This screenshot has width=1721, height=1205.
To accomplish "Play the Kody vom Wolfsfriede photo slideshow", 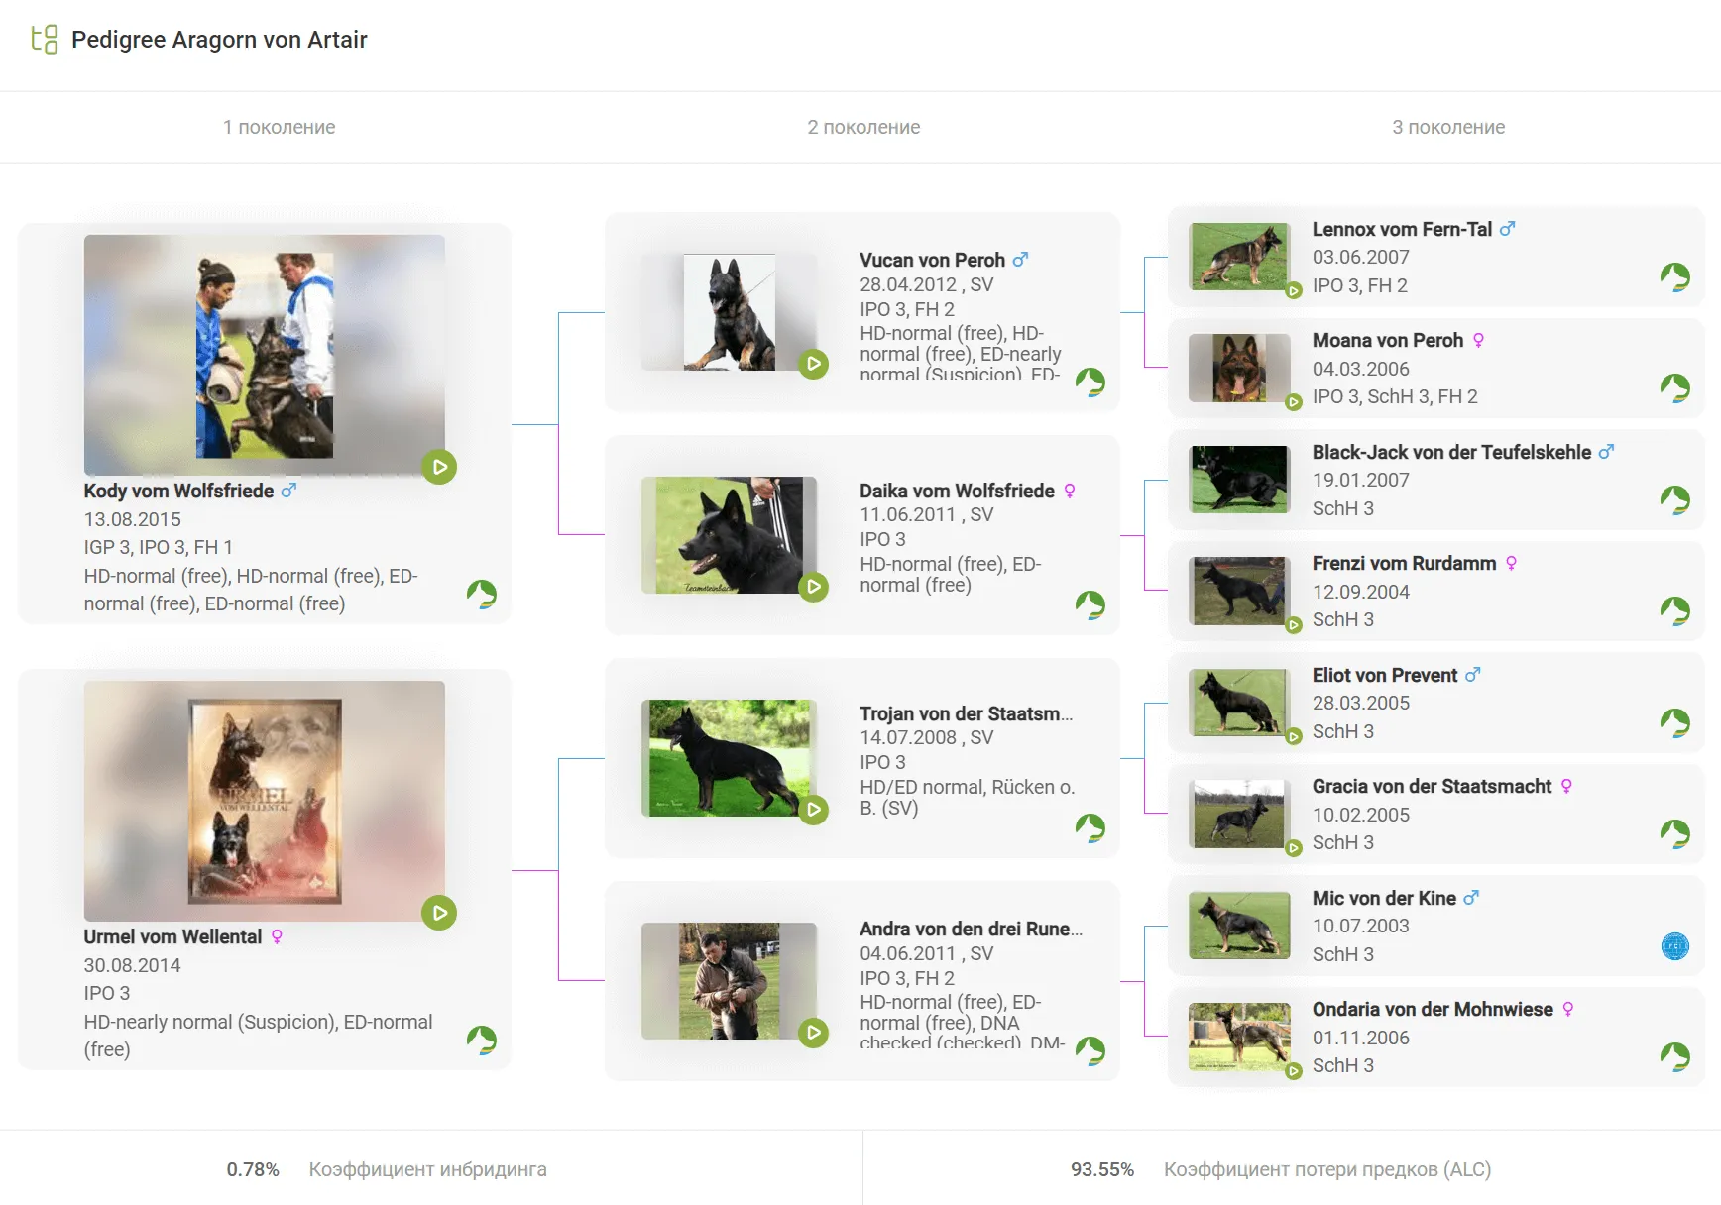I will (438, 467).
